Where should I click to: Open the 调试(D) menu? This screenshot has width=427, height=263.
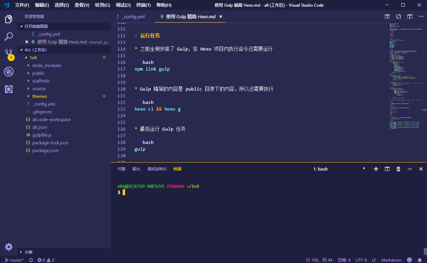click(123, 5)
